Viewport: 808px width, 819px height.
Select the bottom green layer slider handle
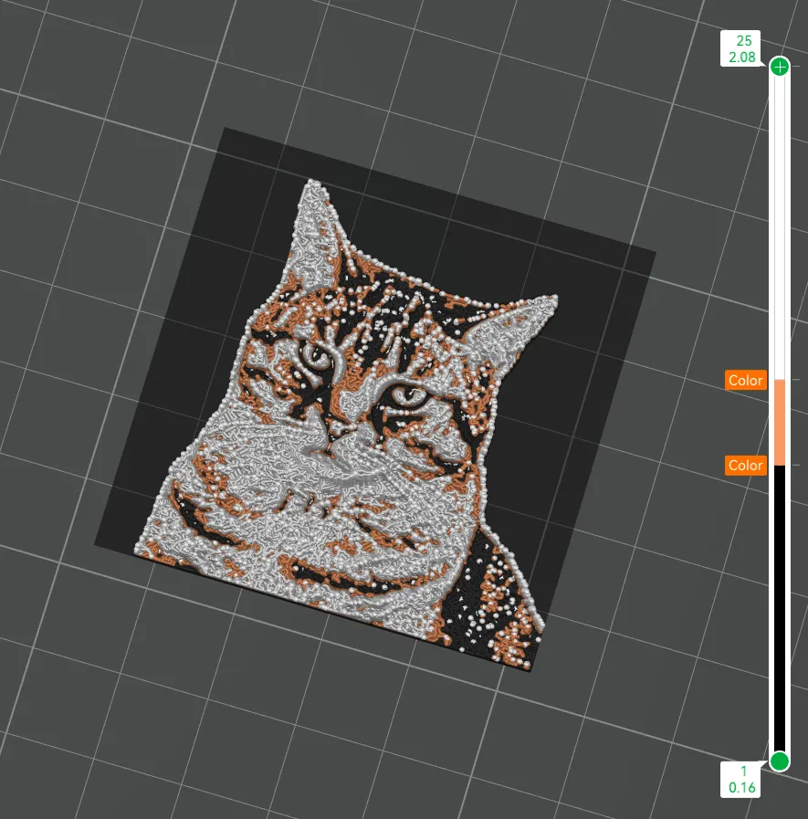780,761
